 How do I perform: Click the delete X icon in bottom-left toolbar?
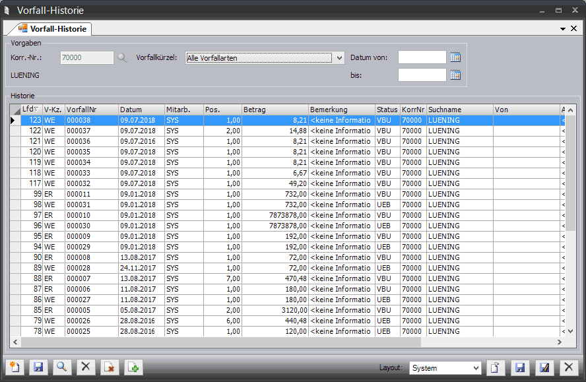click(86, 367)
